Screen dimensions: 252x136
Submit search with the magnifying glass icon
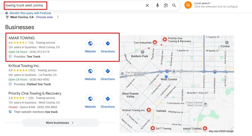(174, 6)
